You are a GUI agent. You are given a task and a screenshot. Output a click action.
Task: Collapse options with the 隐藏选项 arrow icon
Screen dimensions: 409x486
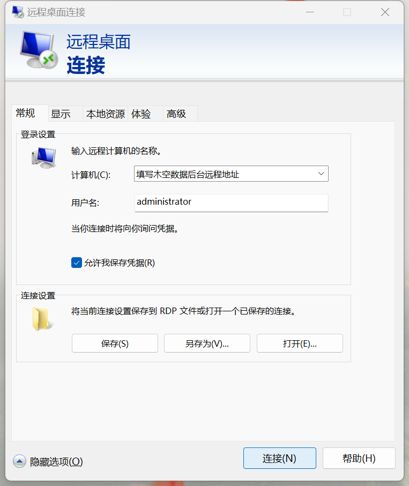(x=19, y=461)
